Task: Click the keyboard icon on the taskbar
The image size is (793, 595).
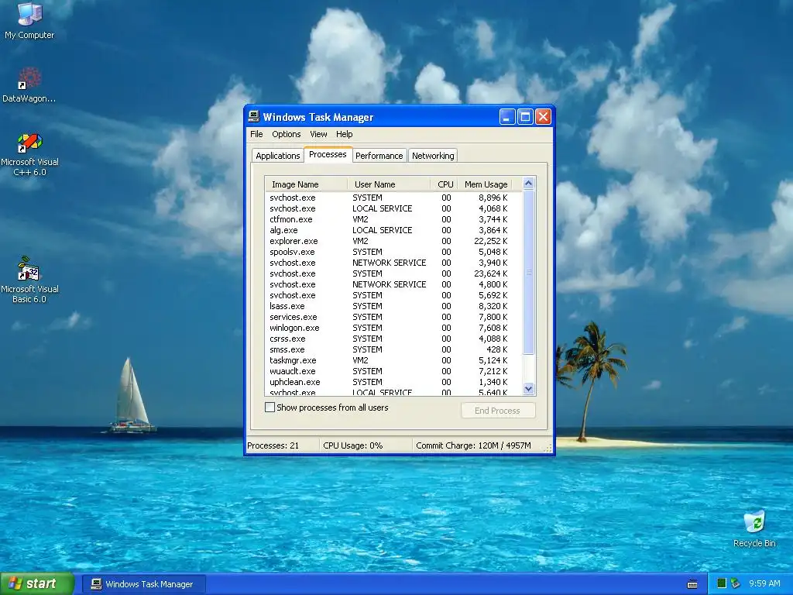Action: click(x=692, y=584)
